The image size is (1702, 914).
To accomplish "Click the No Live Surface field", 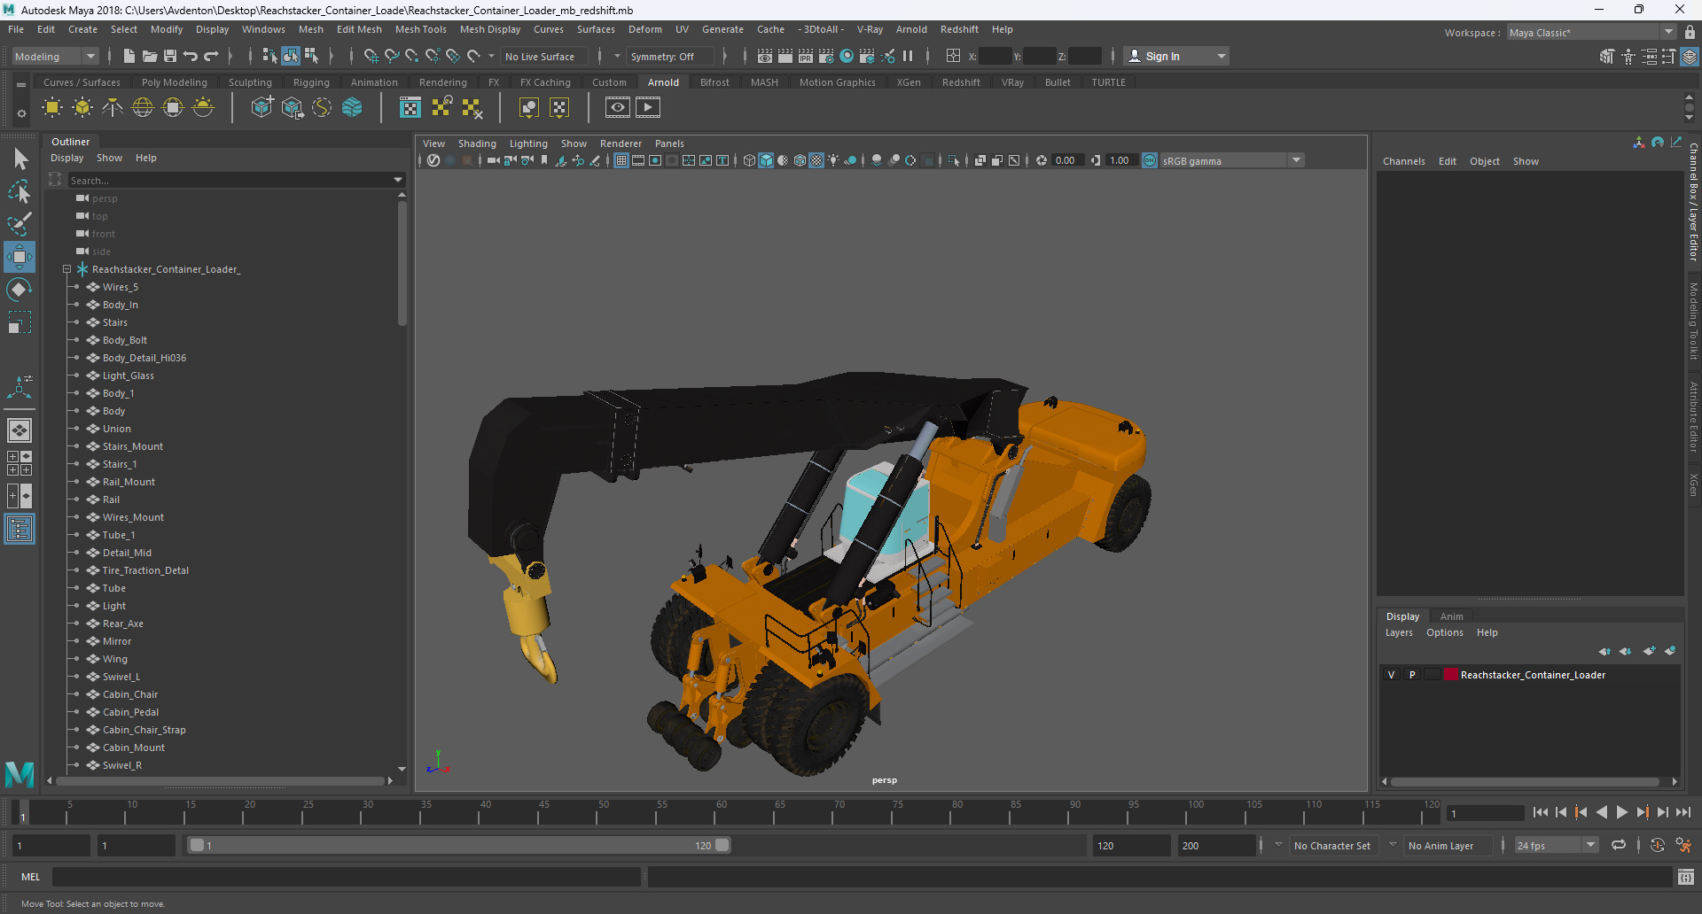I will (x=544, y=56).
